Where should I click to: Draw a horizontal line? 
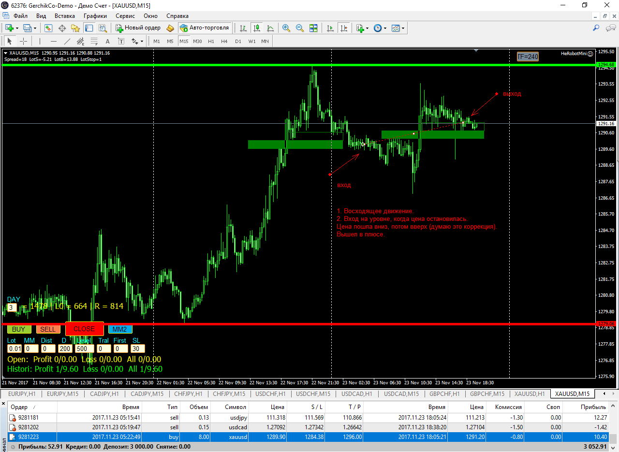point(53,41)
